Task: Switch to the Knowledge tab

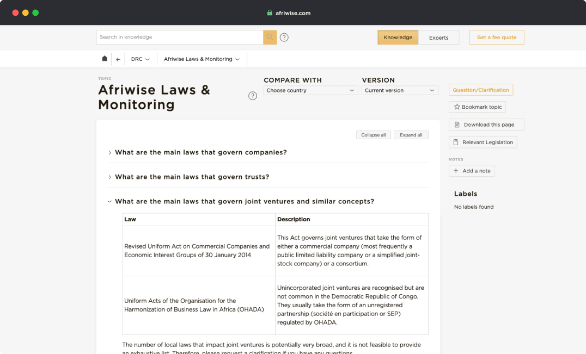Action: 398,38
